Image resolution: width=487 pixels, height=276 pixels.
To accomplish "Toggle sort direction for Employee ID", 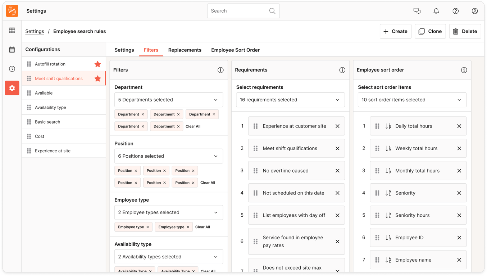I will click(x=388, y=238).
